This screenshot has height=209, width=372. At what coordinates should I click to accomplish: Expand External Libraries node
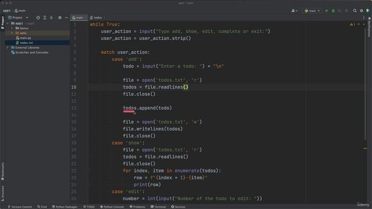(8, 48)
